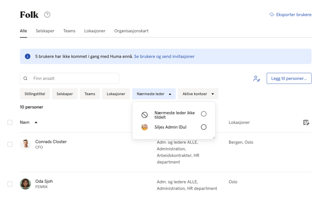Click the blue info icon in banner
The image size is (332, 198).
[28, 56]
